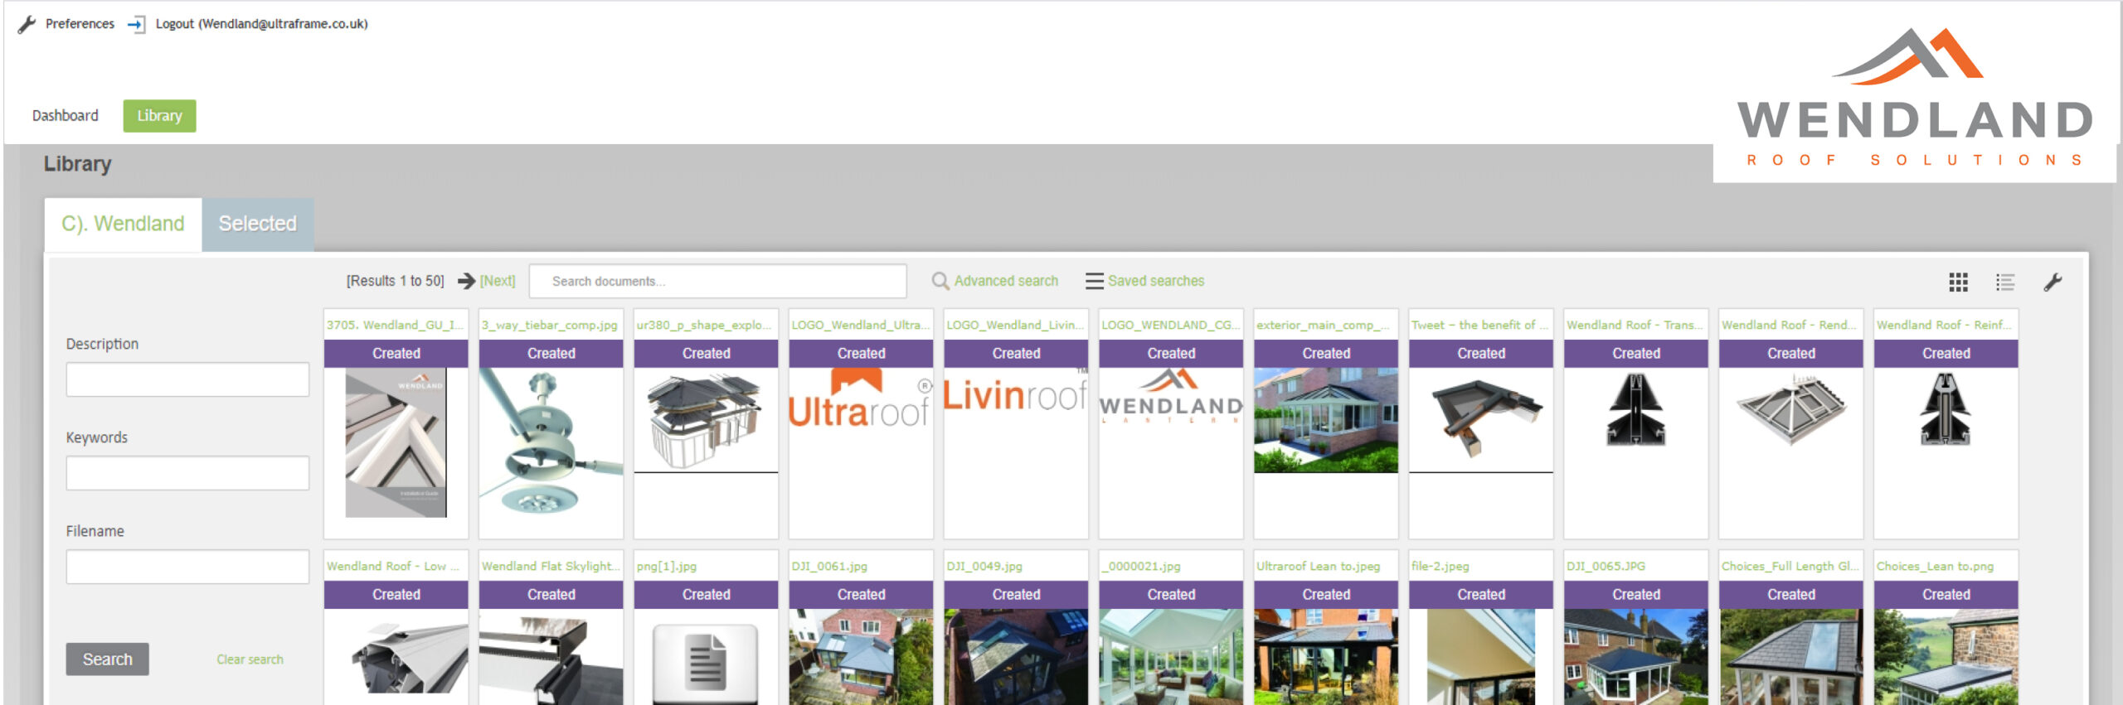
Task: Focus the Filename input field
Action: pos(187,567)
